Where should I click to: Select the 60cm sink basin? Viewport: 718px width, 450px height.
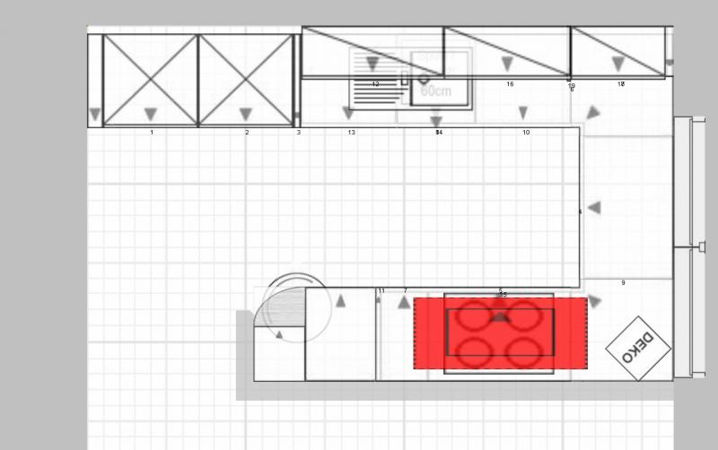point(440,81)
